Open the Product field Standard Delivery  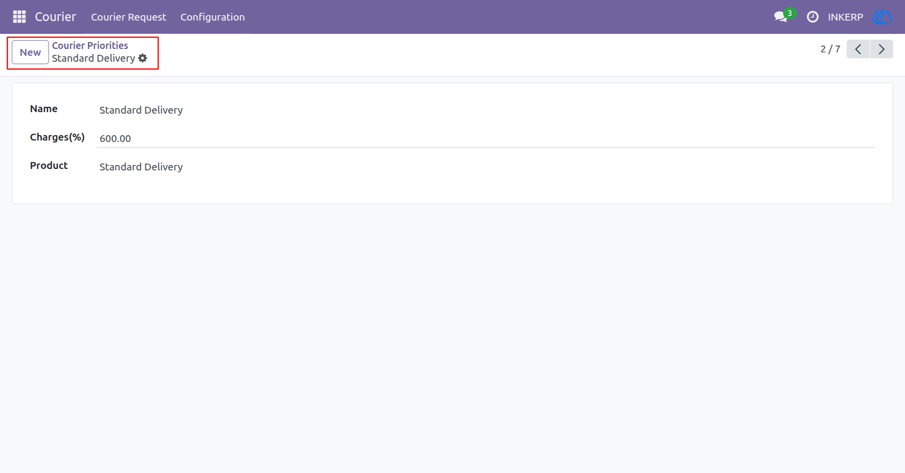(486, 167)
